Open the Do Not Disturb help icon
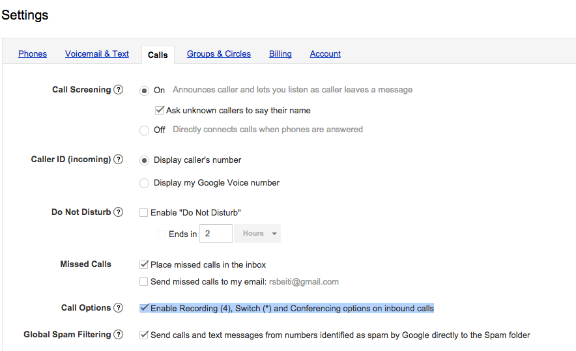Viewport: 576px width, 351px height. [x=118, y=212]
